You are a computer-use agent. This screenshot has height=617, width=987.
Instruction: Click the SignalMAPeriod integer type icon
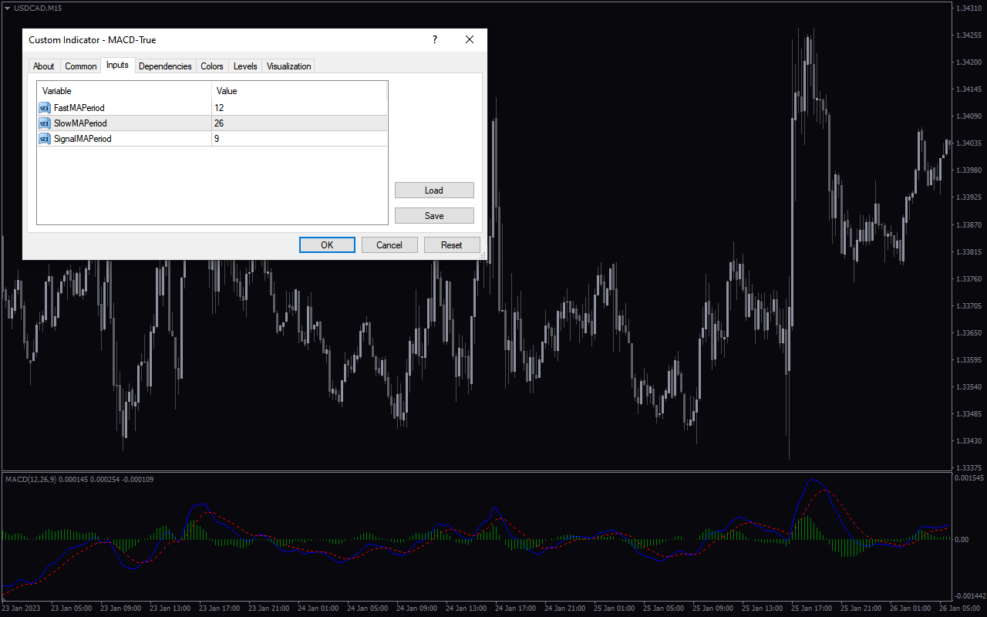pos(44,139)
